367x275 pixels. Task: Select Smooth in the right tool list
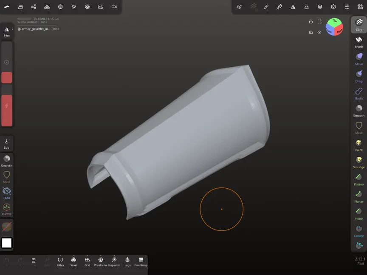click(359, 111)
